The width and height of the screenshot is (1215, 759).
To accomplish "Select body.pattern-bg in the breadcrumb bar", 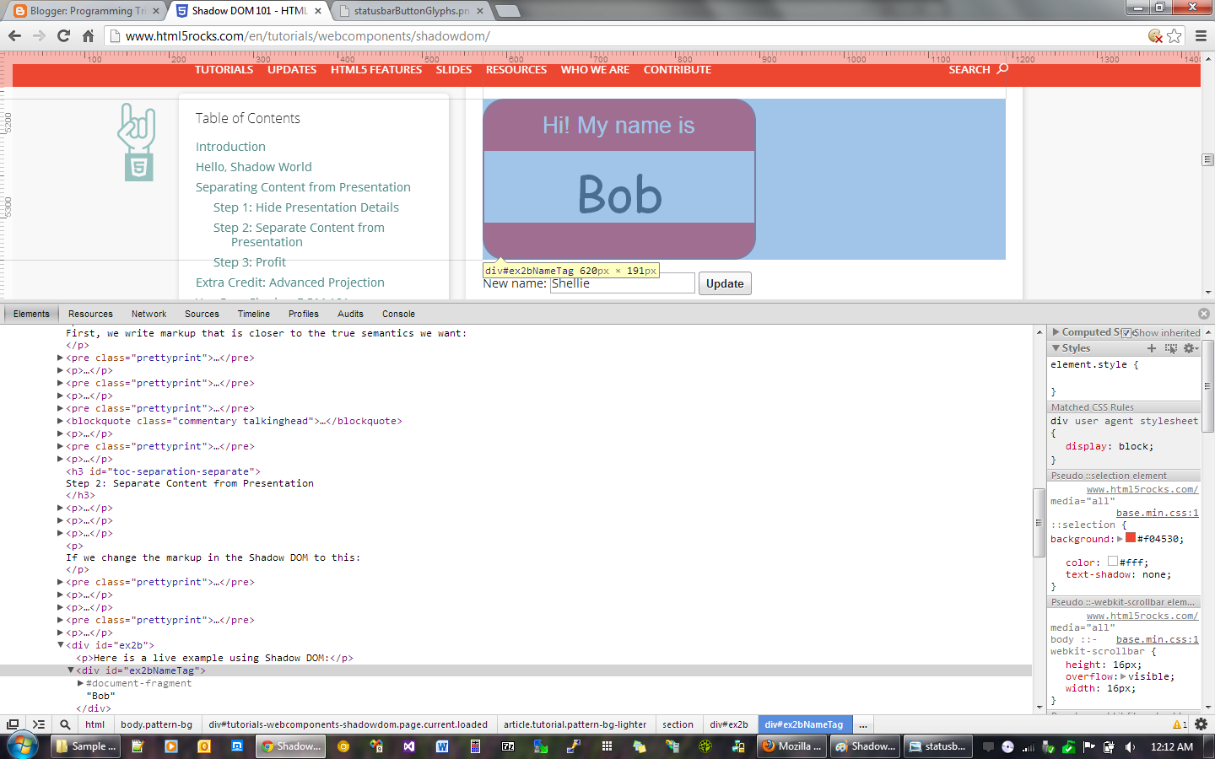I will click(156, 724).
